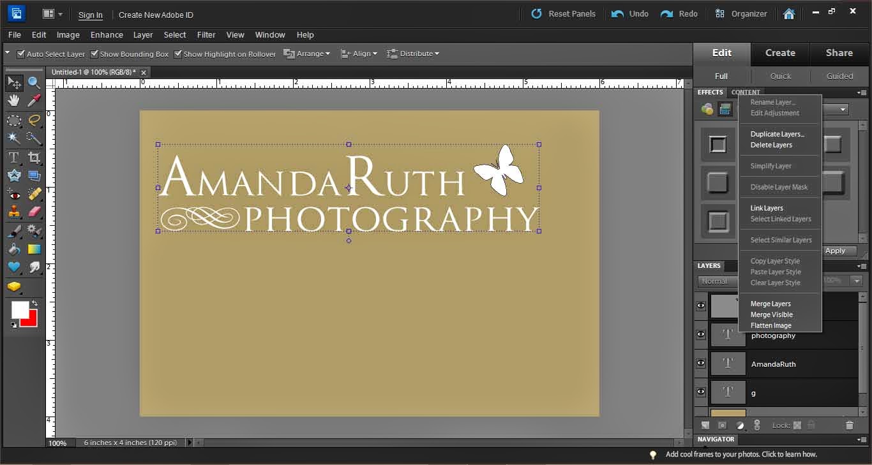The image size is (872, 465).
Task: Click the white foreground color swatch
Action: (19, 309)
